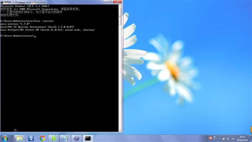Click the 'Microsoft Windows' version line
The width and height of the screenshot is (252, 142).
(25, 6)
